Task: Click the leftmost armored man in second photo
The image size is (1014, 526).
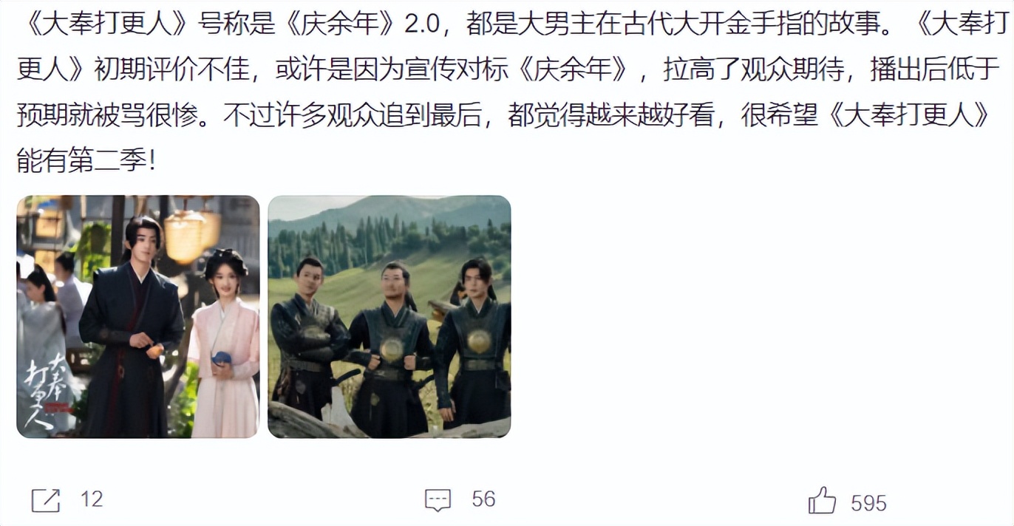Action: point(308,340)
